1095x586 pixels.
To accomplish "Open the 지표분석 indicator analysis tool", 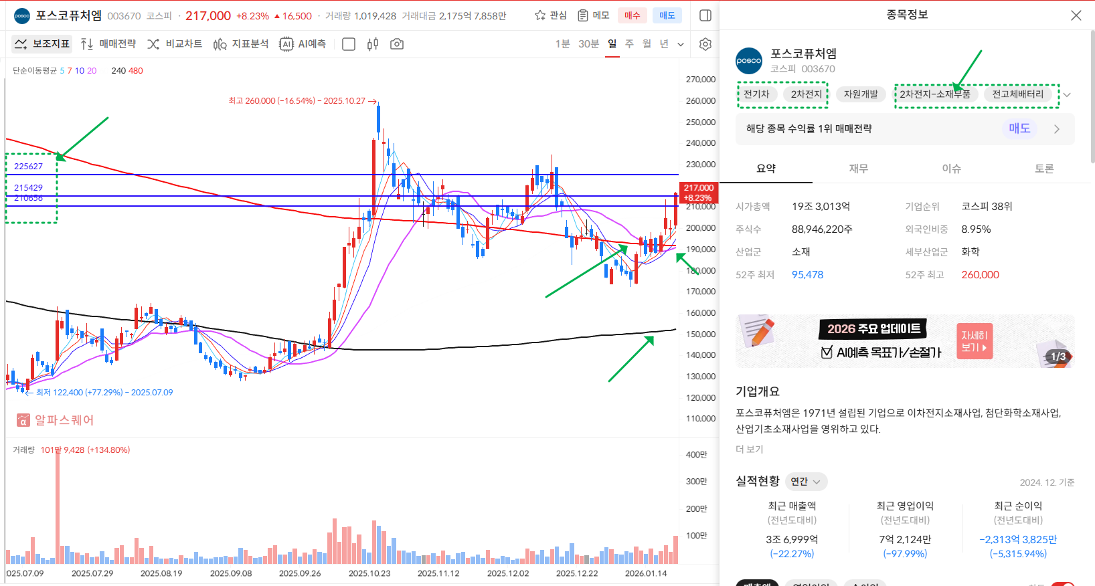I will (x=241, y=44).
